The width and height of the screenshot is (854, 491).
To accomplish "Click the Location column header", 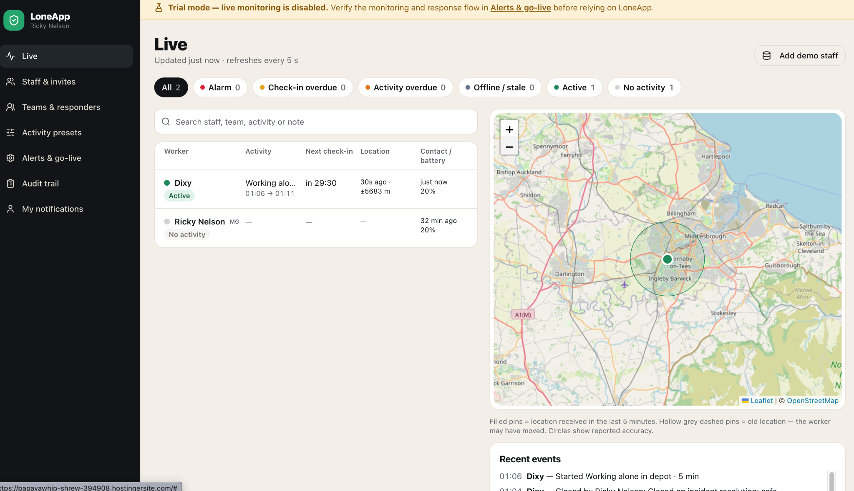I will pyautogui.click(x=375, y=151).
